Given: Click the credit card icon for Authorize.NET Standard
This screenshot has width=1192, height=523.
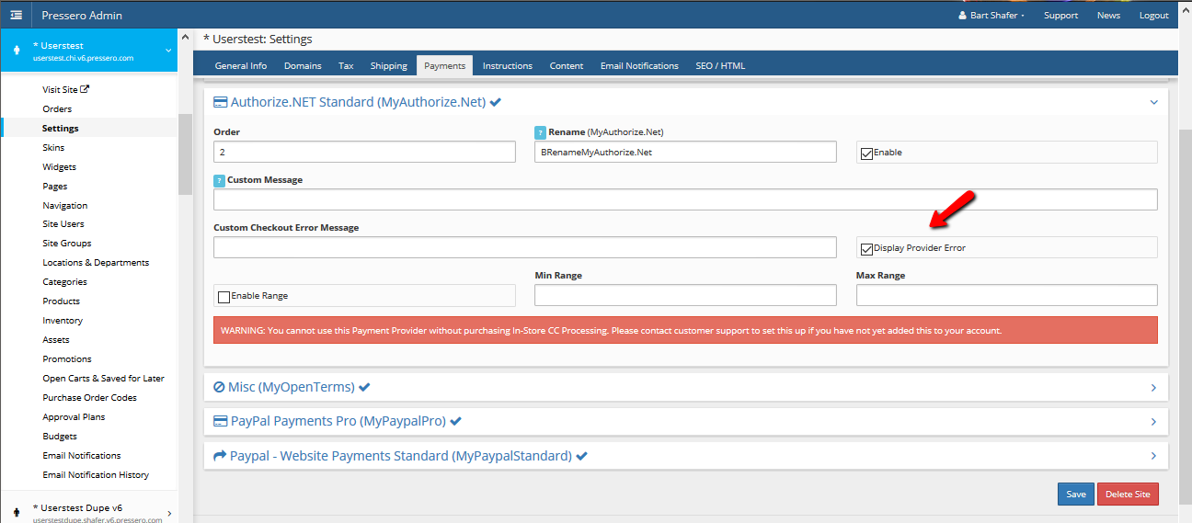Looking at the screenshot, I should 220,103.
